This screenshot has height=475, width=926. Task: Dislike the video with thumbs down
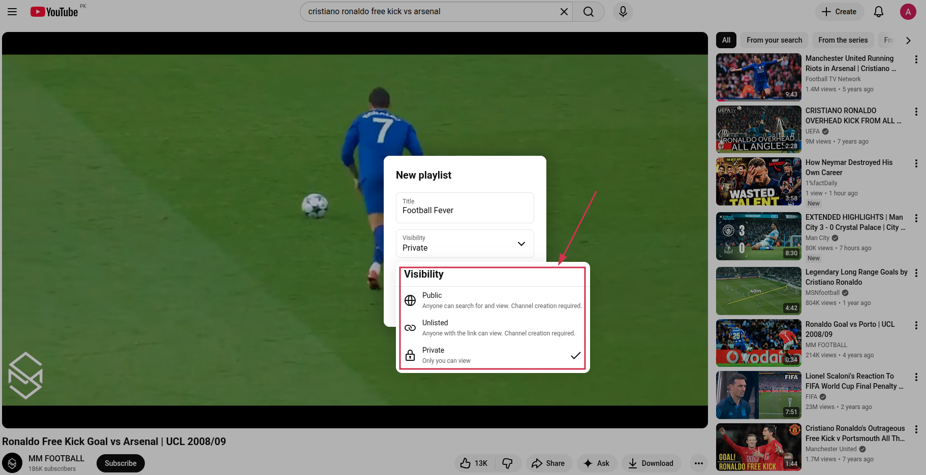tap(508, 463)
